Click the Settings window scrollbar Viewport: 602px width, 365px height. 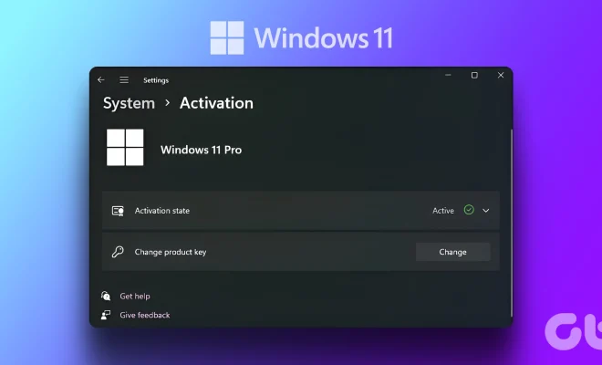pos(512,223)
